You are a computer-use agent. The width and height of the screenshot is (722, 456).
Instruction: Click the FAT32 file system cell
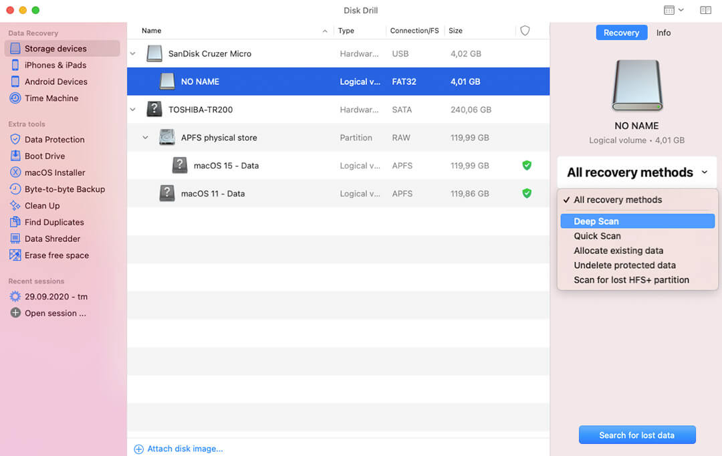coord(404,82)
